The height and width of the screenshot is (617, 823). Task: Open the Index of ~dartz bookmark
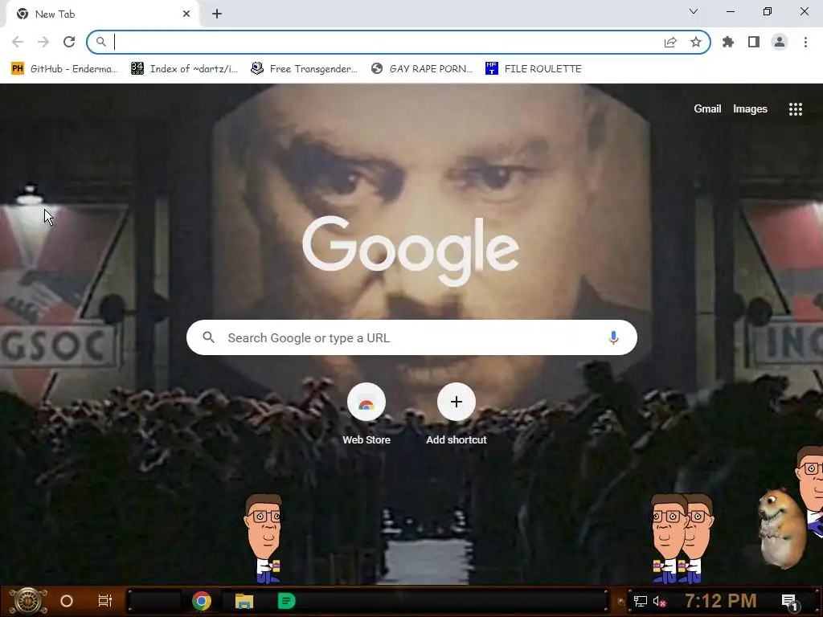pos(184,69)
